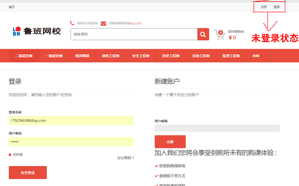Viewport: 299px width, 186px height.
Task: Click the 用户邮箱 input field
Action: [217, 128]
